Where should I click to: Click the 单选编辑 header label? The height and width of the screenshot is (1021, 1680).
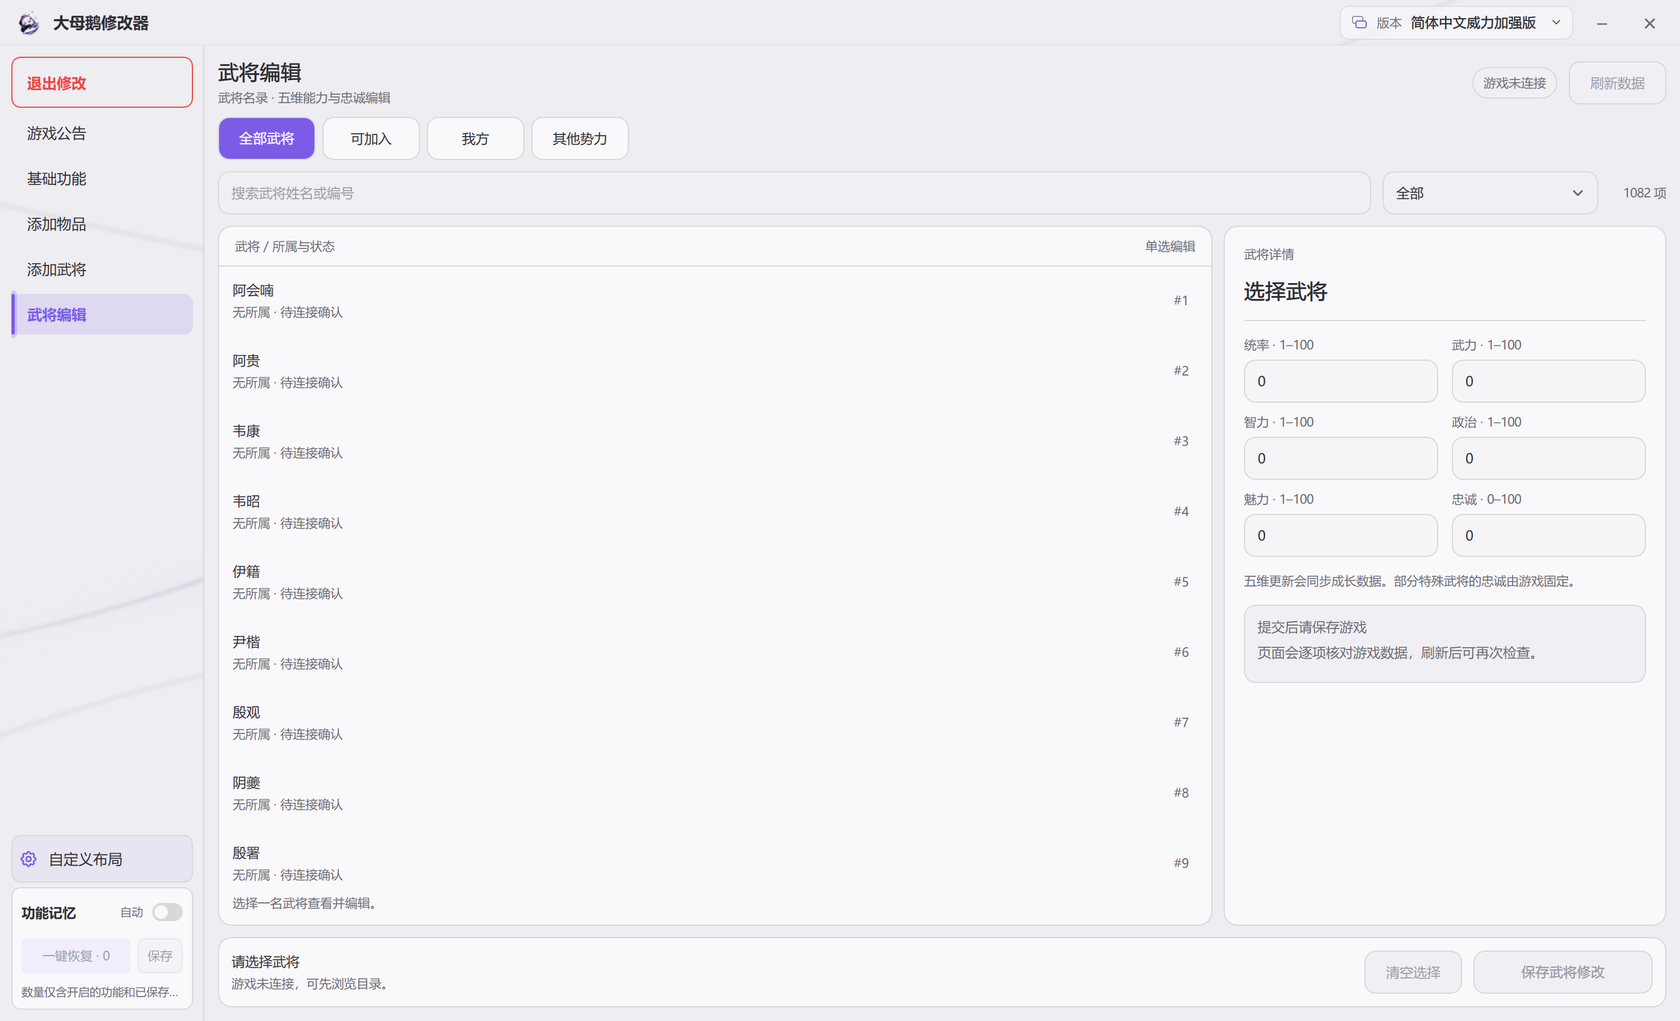1169,246
